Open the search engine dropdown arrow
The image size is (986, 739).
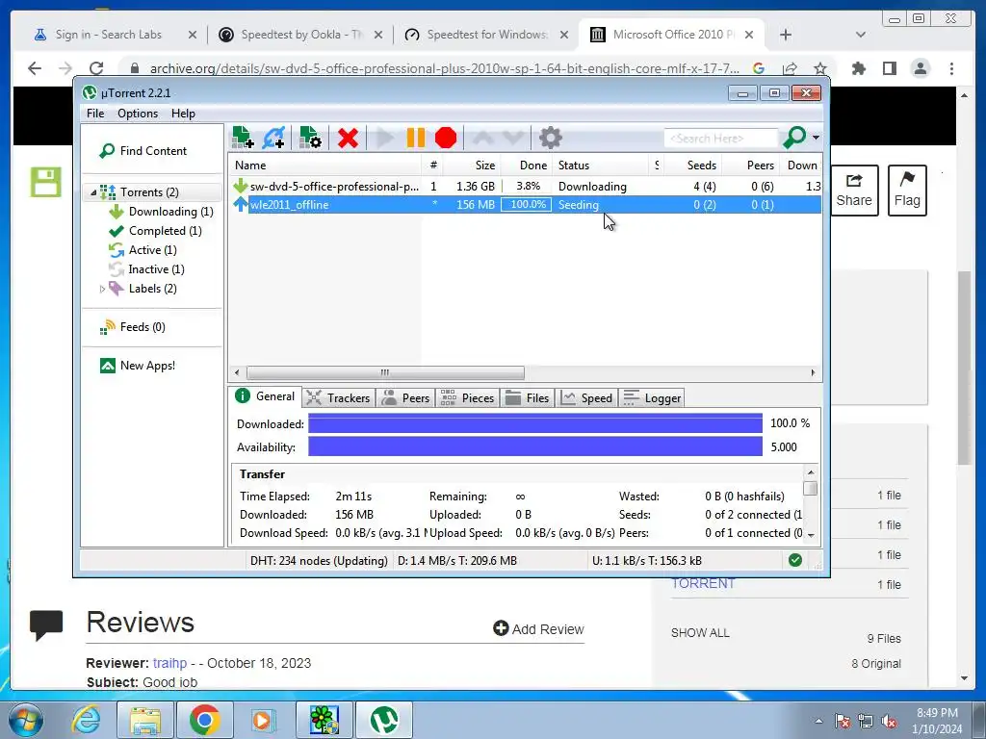pos(816,138)
